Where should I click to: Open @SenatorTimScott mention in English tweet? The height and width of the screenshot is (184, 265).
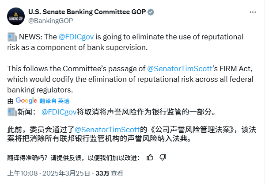180,69
